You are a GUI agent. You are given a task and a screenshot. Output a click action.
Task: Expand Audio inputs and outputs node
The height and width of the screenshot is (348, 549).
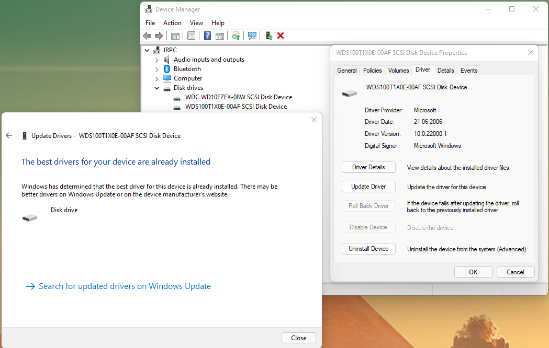point(157,60)
